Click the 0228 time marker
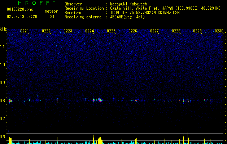The height and width of the screenshot is (144, 227). pos(176,31)
